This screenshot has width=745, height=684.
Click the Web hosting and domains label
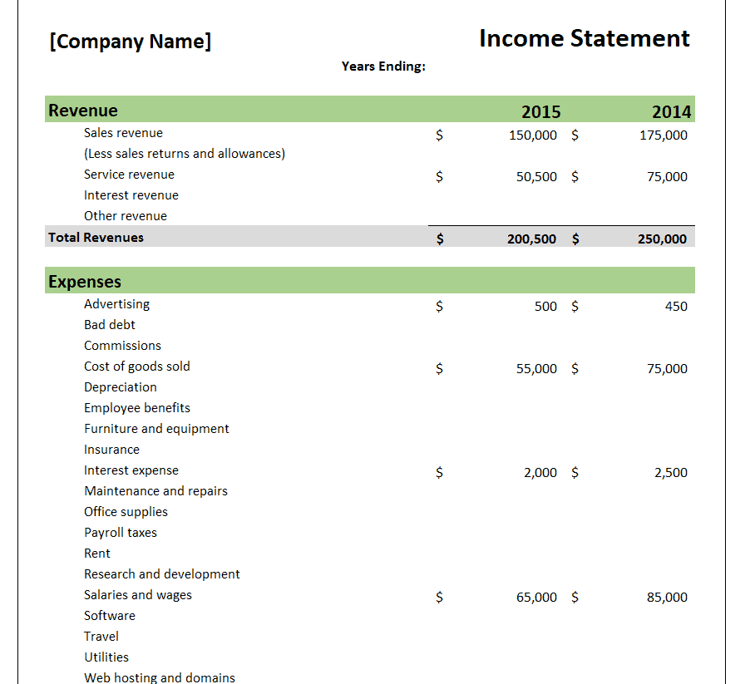(x=159, y=677)
